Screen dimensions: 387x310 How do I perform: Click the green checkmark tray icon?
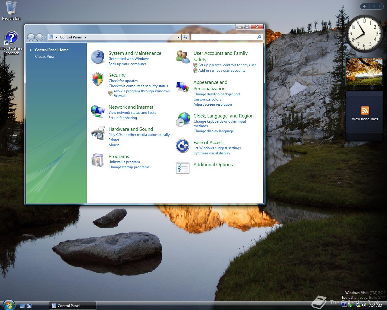[x=351, y=305]
